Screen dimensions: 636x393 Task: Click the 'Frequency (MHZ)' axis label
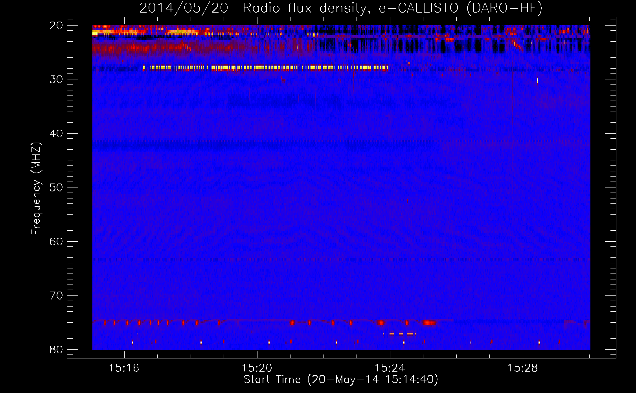pos(36,189)
